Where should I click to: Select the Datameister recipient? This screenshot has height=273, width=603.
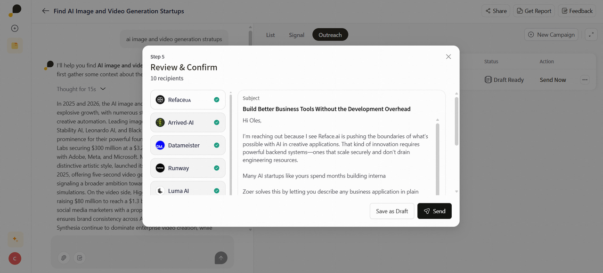(x=187, y=146)
